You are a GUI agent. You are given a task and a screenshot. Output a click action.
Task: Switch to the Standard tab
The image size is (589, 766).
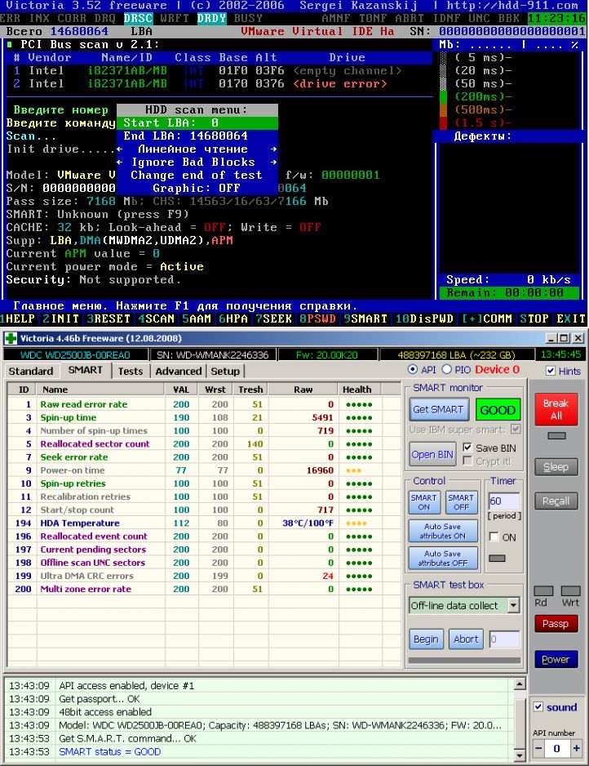click(x=31, y=372)
